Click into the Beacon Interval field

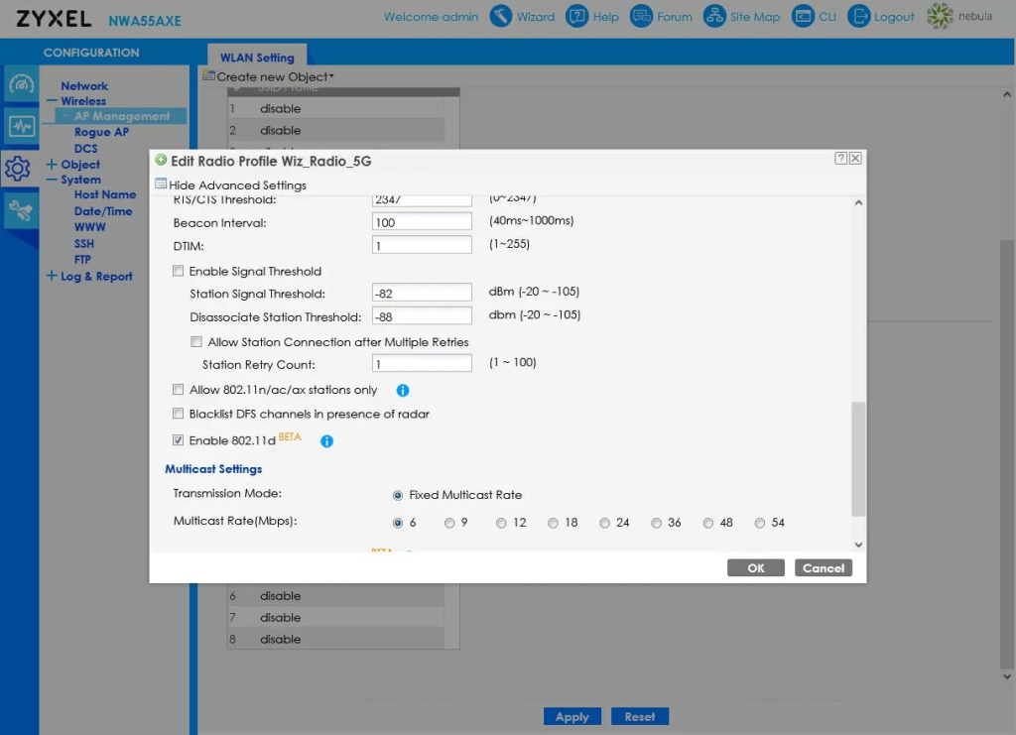click(422, 223)
